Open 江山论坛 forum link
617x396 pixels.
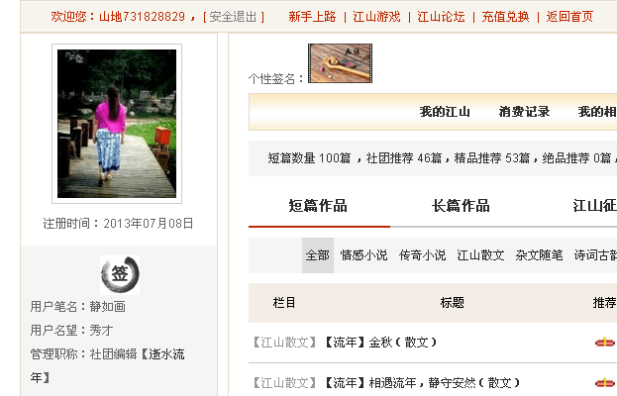point(441,17)
